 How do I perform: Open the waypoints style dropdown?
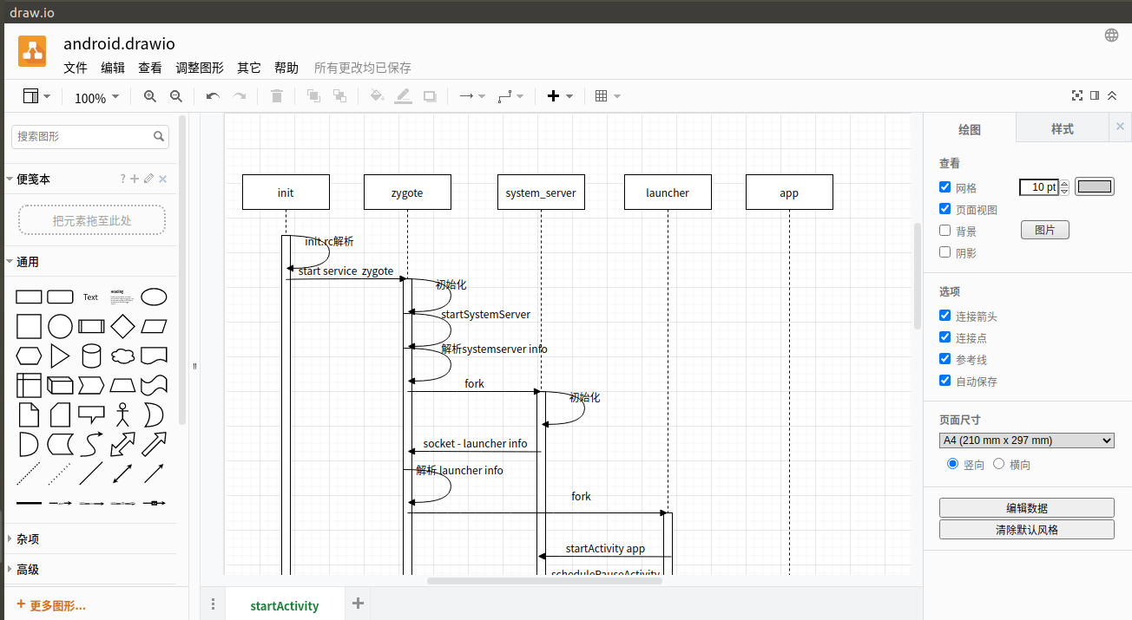[510, 96]
